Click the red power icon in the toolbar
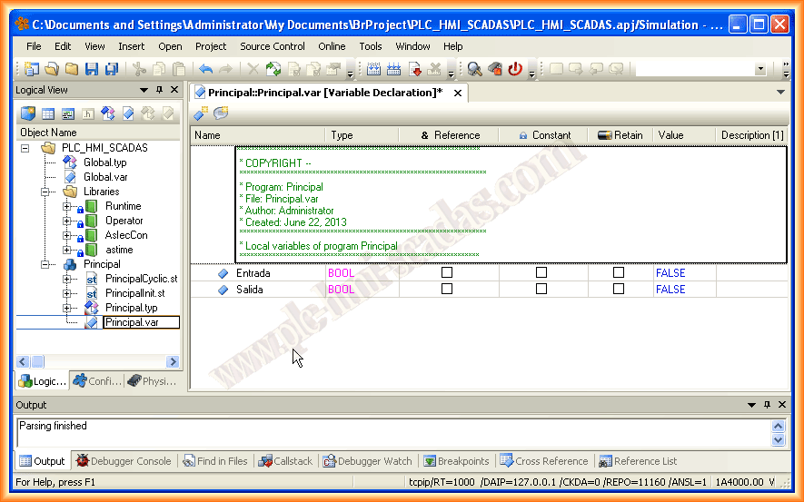Screen dimensions: 804x502 coord(515,69)
